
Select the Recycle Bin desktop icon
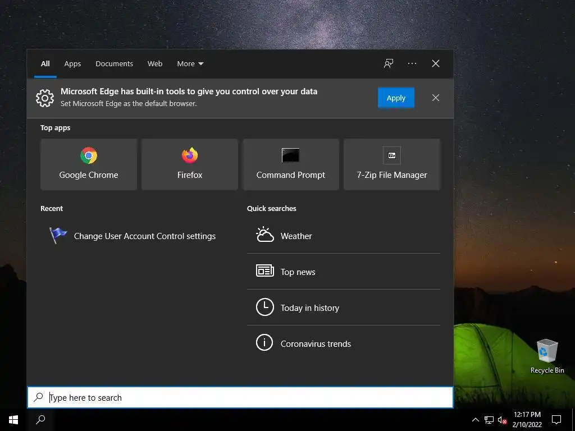click(547, 356)
